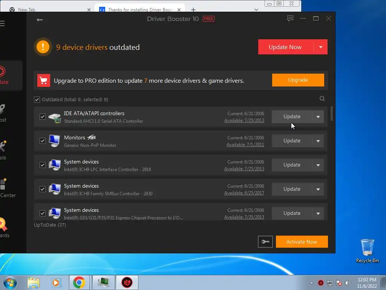
Task: Uncheck ICH9 LPC Interface Controller checkbox
Action: [43, 165]
